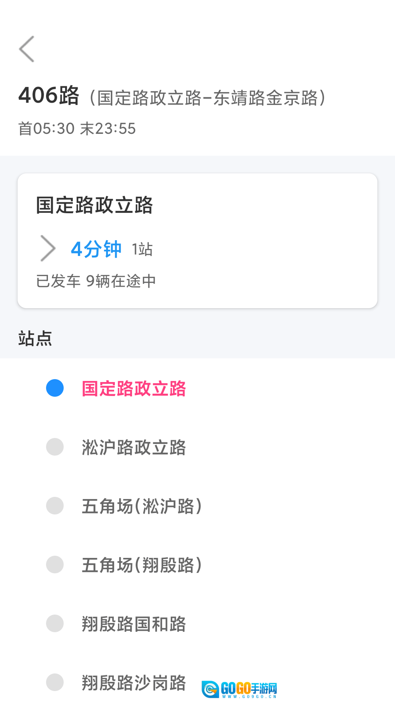
Task: Choose the 五角场(淞沪路) station name
Action: tap(142, 506)
